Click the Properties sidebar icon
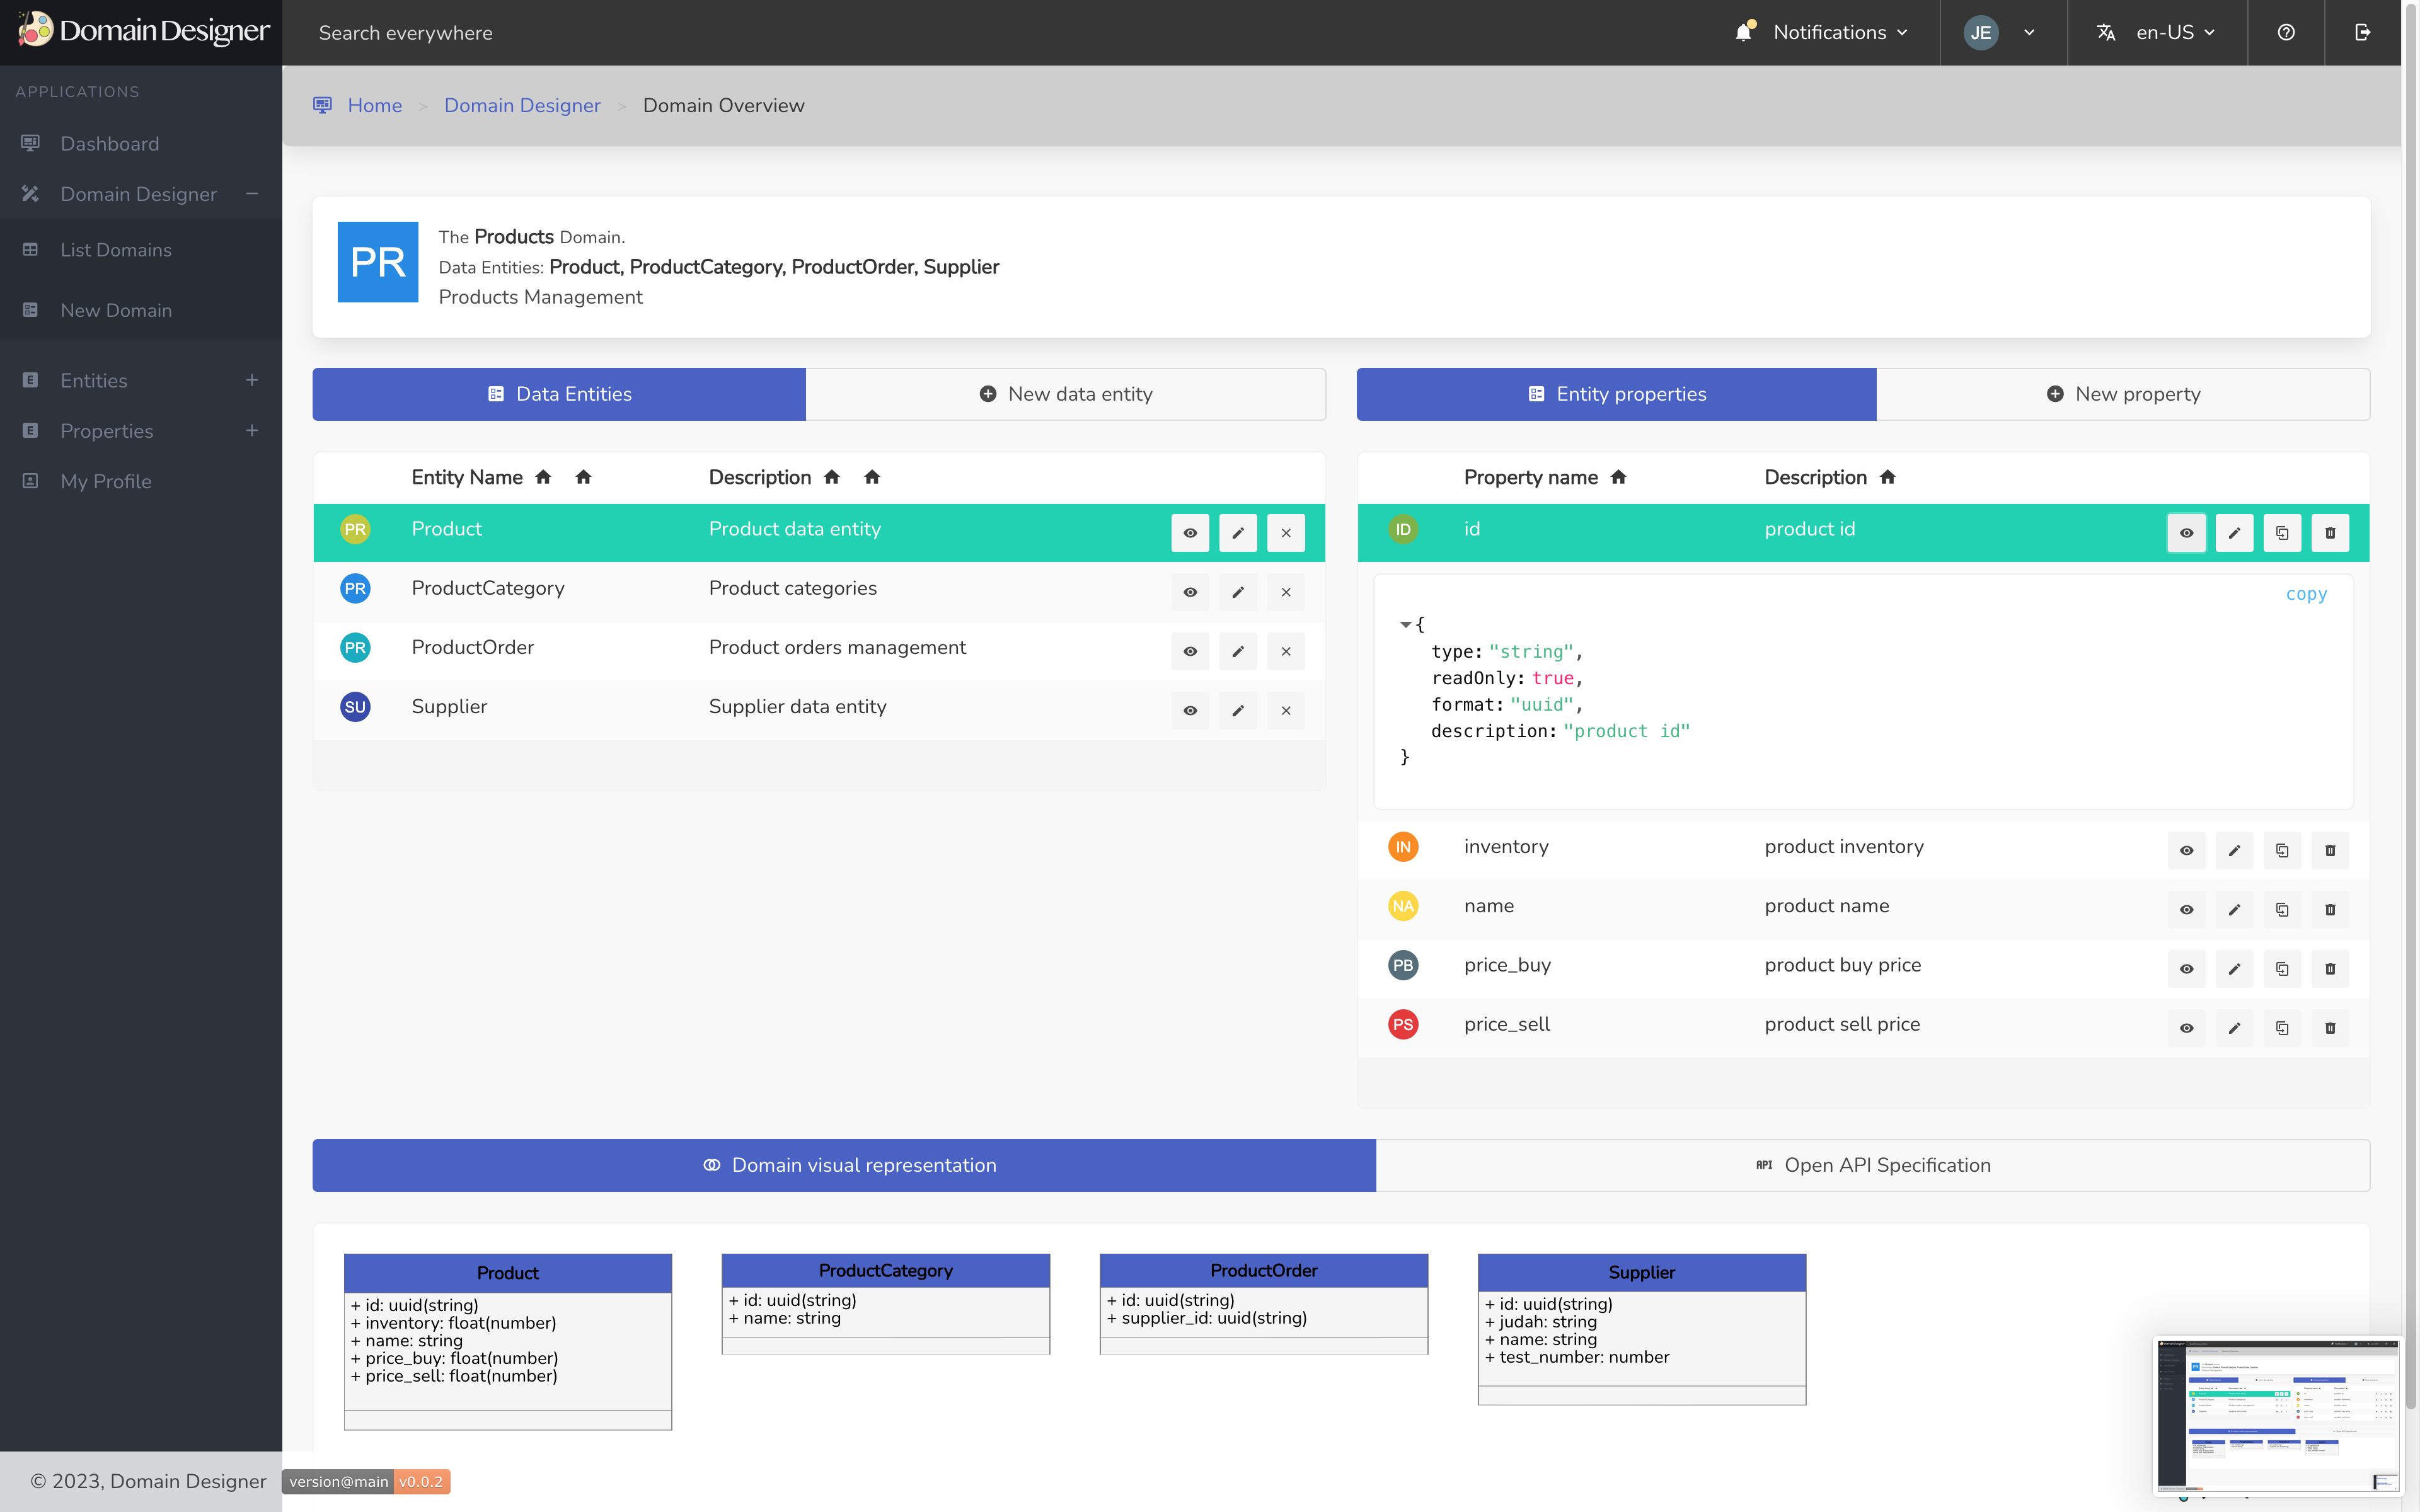2420x1512 pixels. point(30,430)
